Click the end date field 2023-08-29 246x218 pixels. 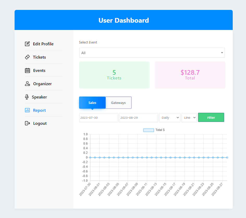pyautogui.click(x=138, y=117)
